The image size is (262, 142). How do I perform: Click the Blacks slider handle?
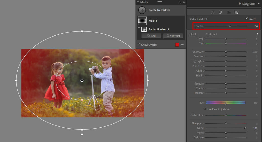[226, 75]
